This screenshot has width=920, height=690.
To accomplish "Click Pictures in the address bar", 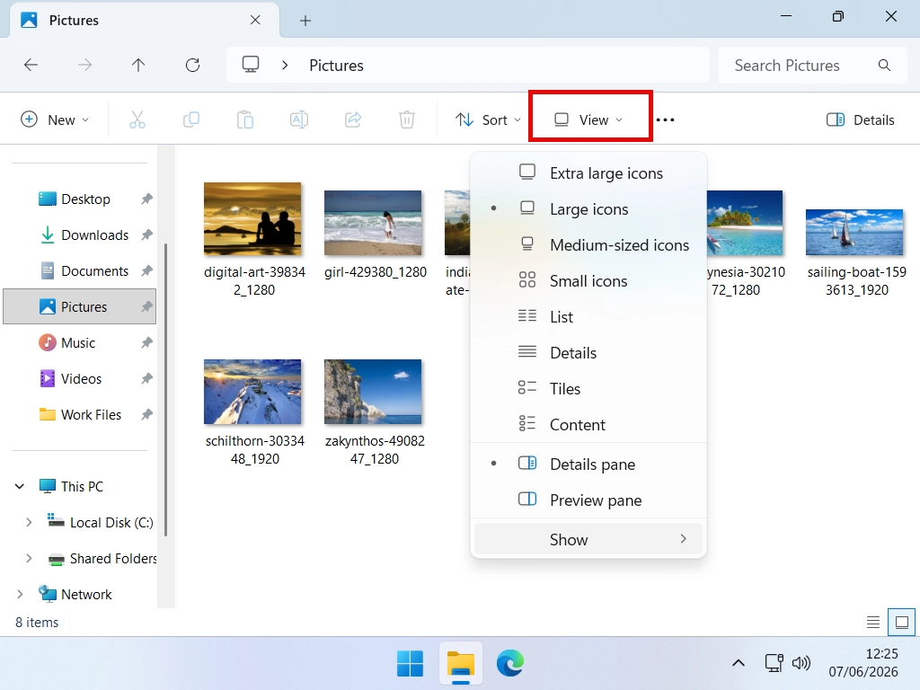I will point(336,65).
